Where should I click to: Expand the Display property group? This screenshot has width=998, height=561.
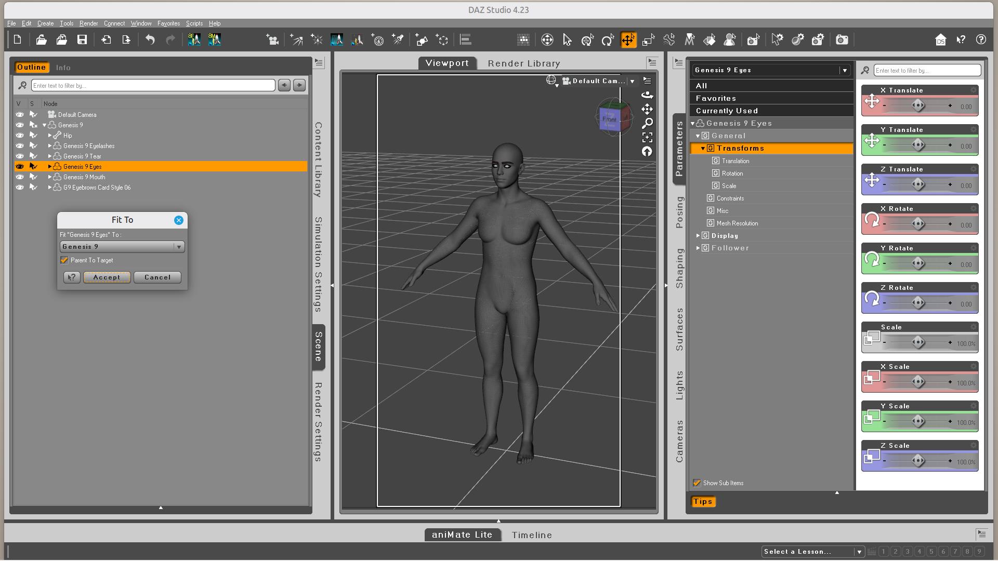(698, 236)
